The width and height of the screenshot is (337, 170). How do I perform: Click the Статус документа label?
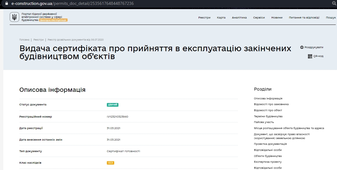click(x=33, y=105)
